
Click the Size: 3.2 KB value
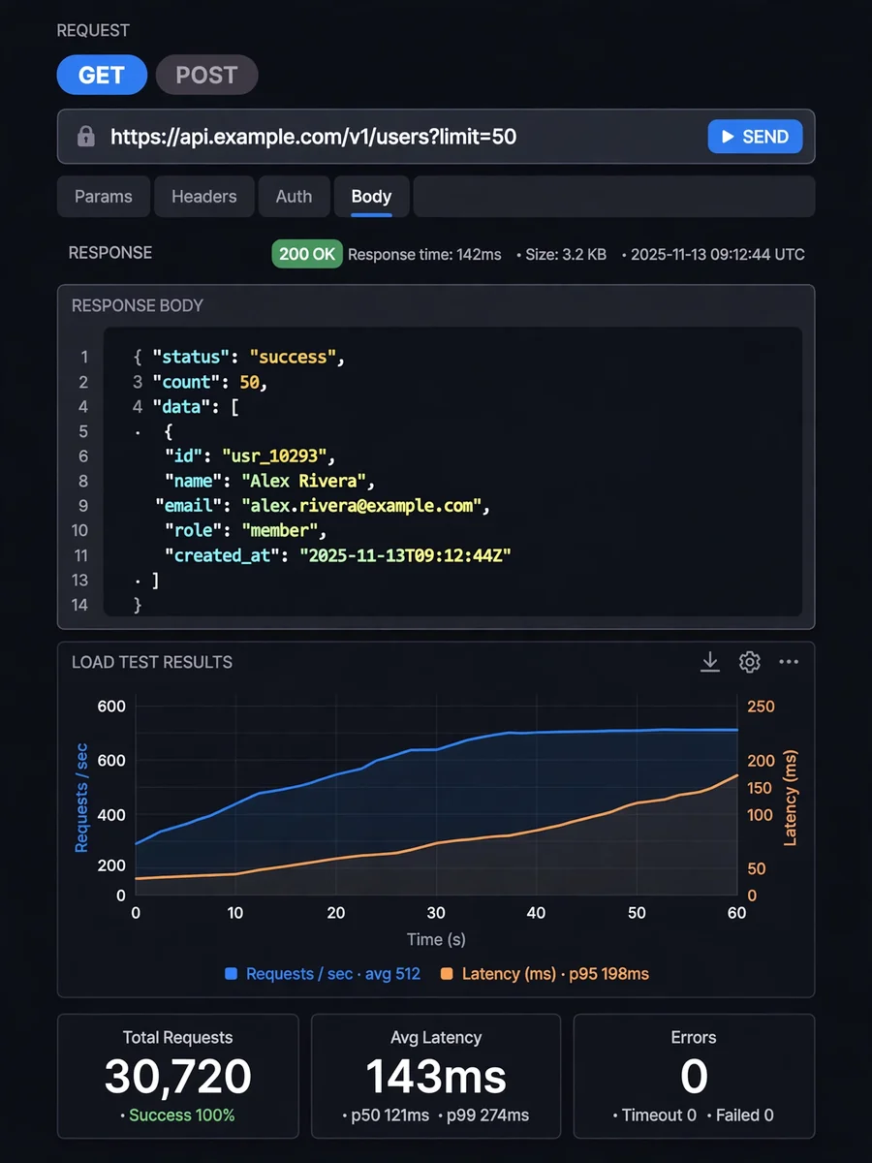566,254
